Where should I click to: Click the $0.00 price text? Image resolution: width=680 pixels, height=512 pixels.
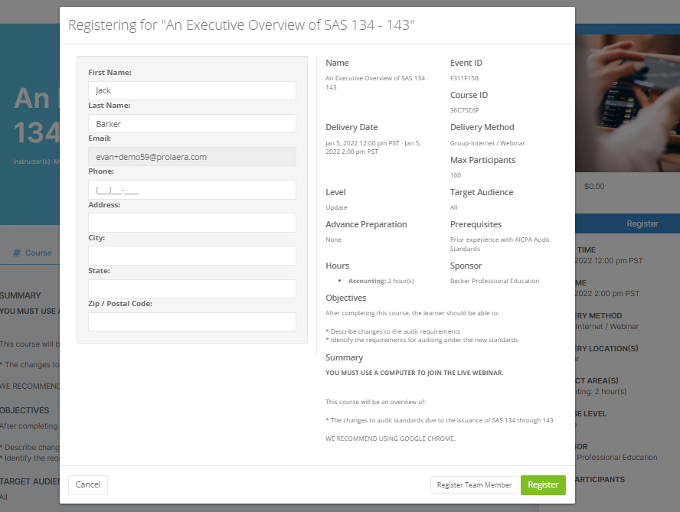(x=594, y=187)
